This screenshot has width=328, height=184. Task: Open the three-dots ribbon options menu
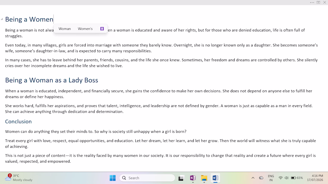[x=312, y=2]
